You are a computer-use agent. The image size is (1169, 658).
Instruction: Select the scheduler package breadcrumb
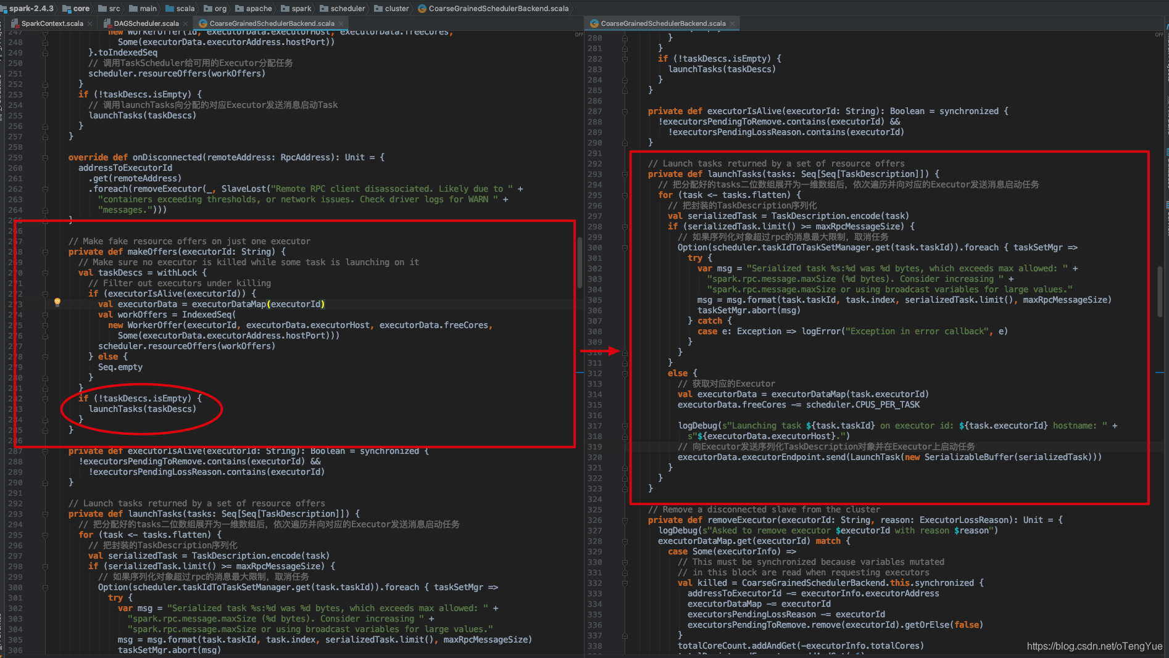click(x=343, y=8)
